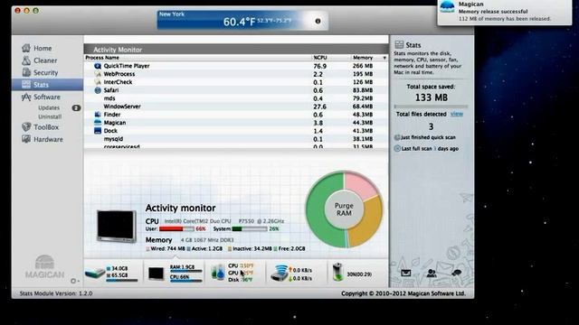Open the Hardware section

tap(48, 139)
